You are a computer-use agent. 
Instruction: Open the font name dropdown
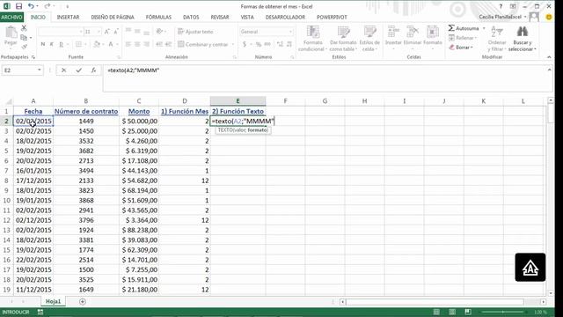pyautogui.click(x=81, y=32)
